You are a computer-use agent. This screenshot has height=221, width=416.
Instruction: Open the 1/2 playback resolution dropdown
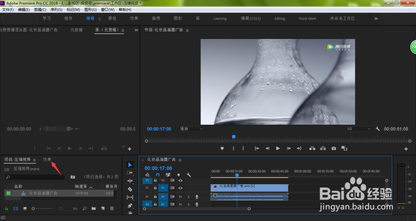click(359, 129)
